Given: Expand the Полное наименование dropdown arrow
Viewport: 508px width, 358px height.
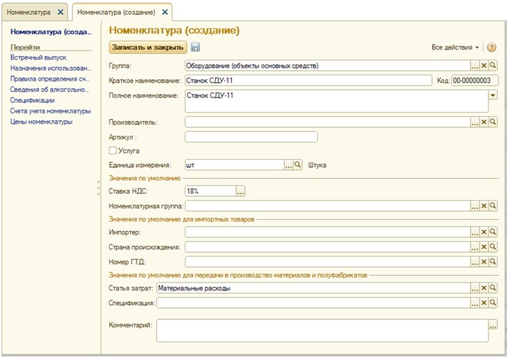Looking at the screenshot, I should coord(492,95).
